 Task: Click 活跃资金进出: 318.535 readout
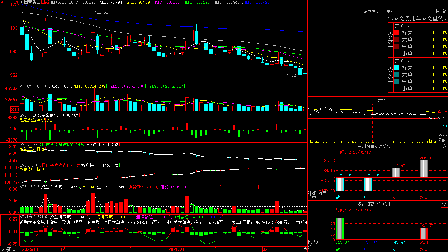[x=57, y=115]
